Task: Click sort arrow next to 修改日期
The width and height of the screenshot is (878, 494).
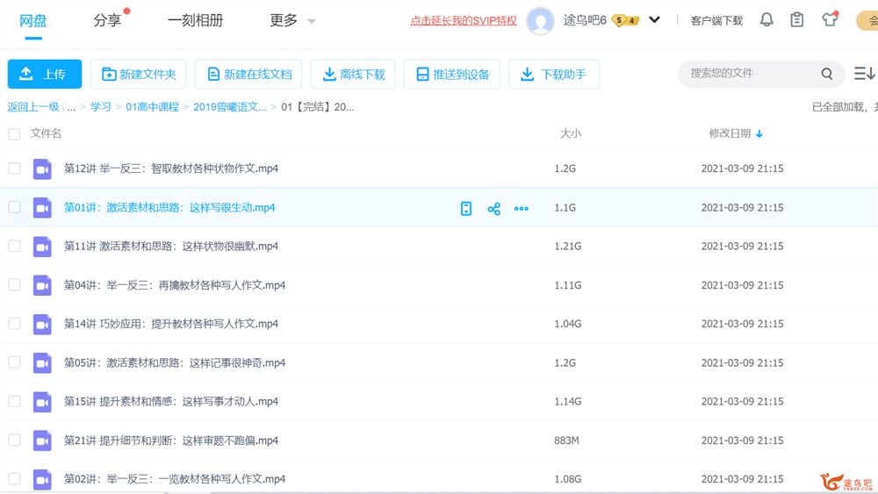Action: pyautogui.click(x=759, y=133)
